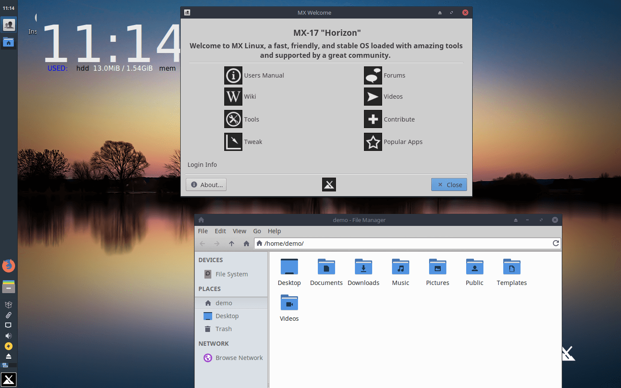
Task: Select Trash in the Places sidebar
Action: point(223,329)
